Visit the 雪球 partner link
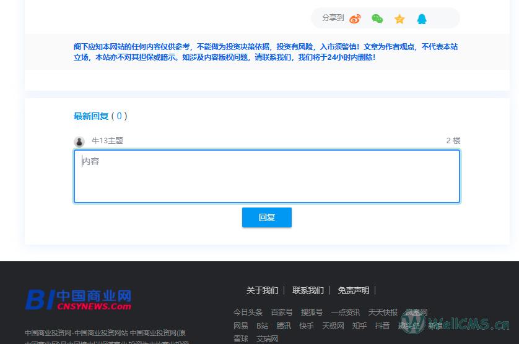The width and height of the screenshot is (519, 344). (241, 339)
